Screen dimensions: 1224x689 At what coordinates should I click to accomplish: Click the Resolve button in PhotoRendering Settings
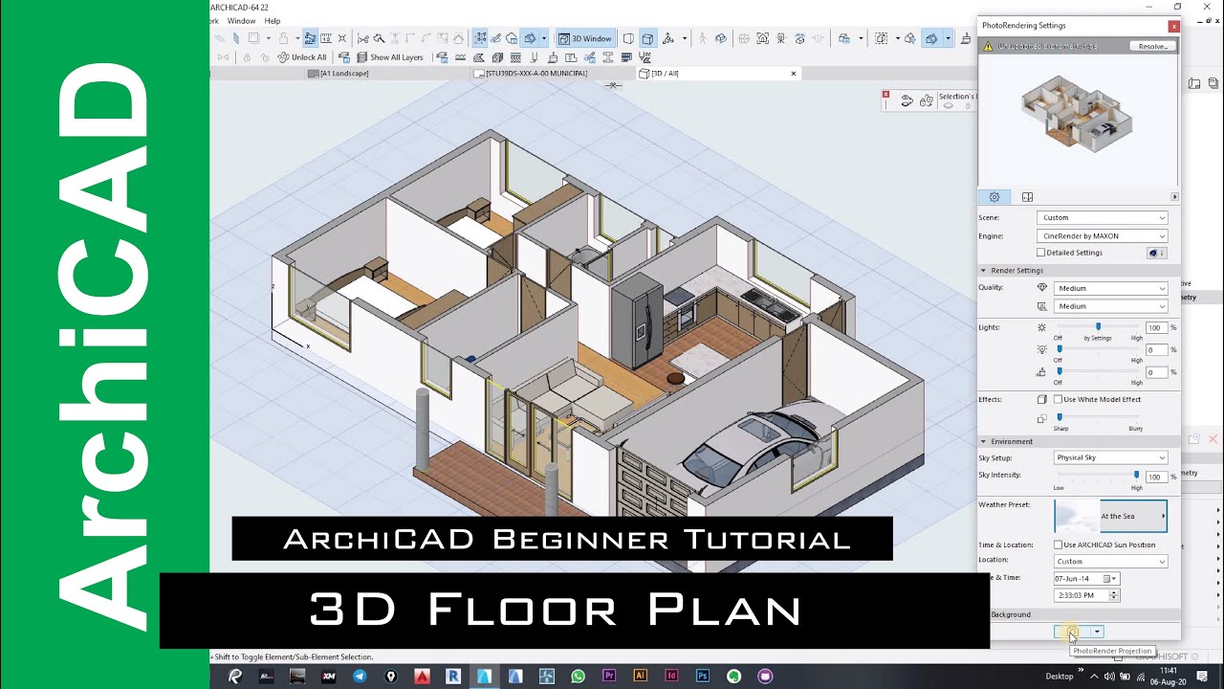point(1152,46)
